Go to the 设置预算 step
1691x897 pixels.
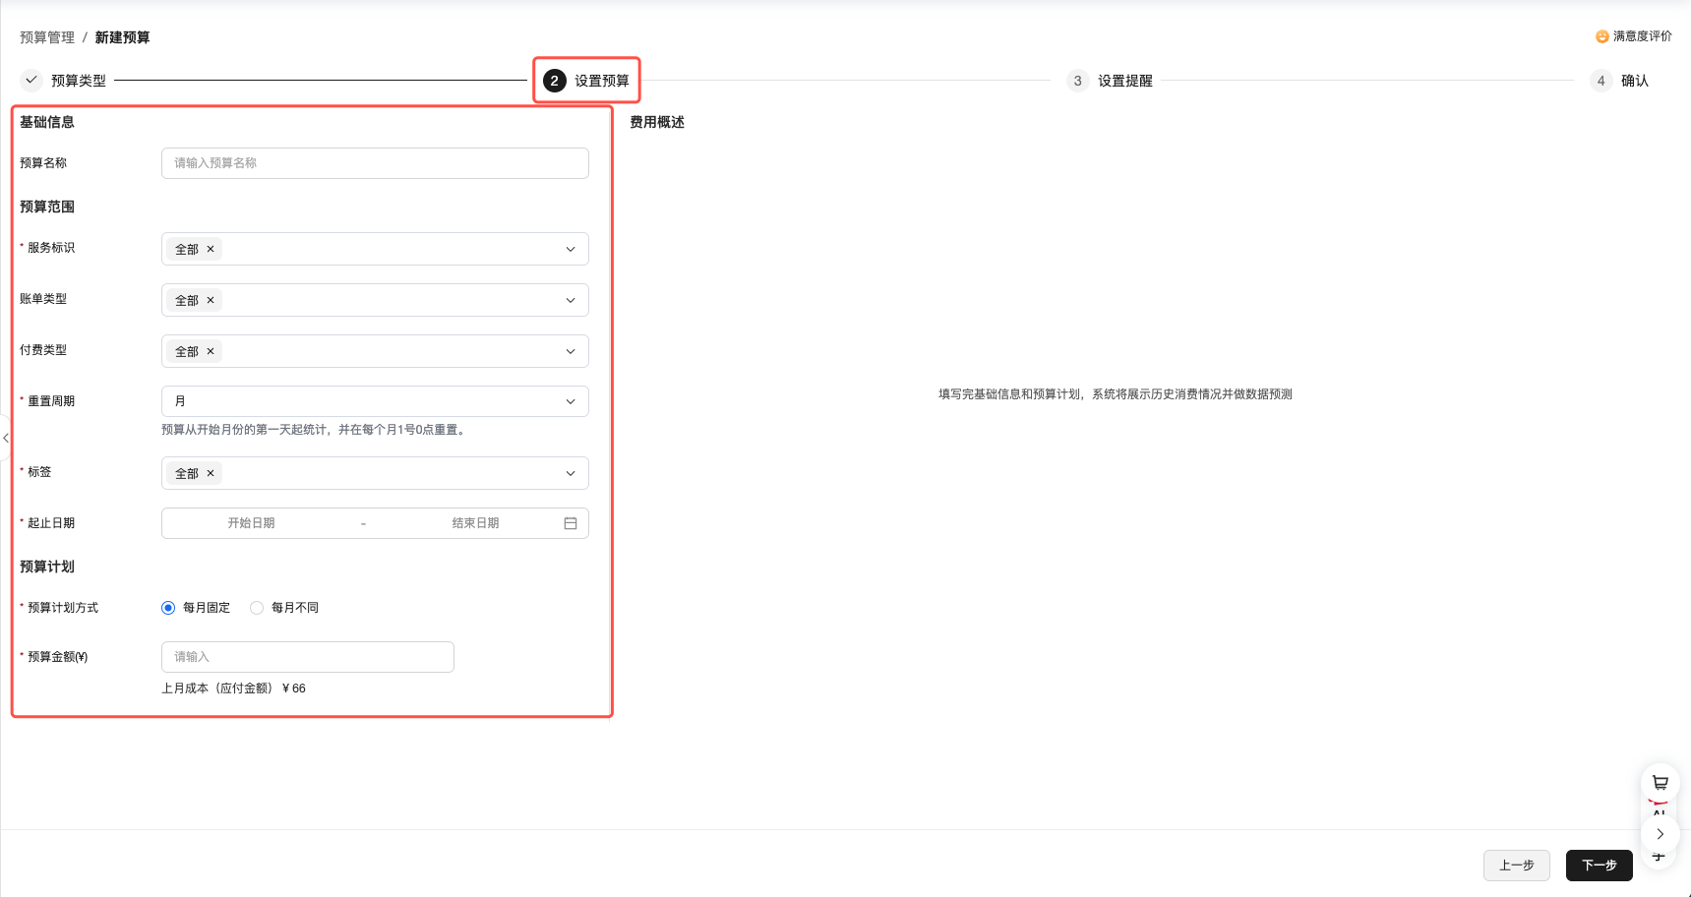(587, 81)
